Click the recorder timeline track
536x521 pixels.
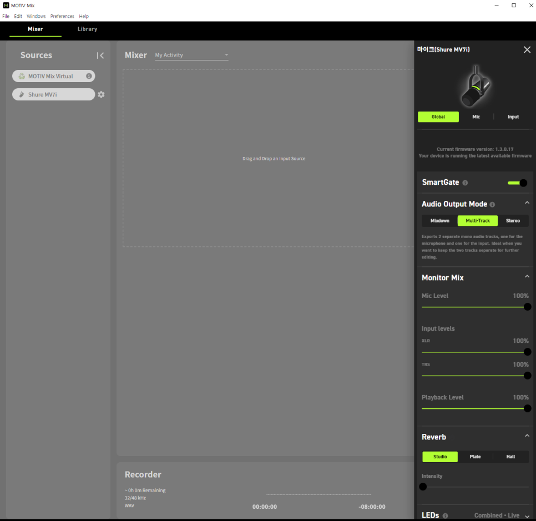[318, 494]
